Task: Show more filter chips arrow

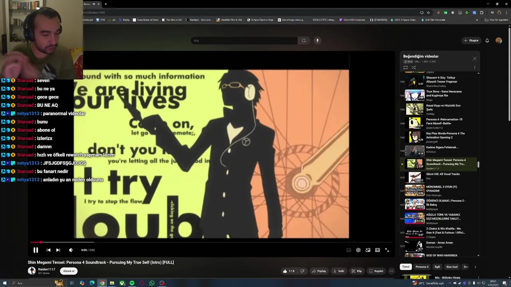Action: pyautogui.click(x=475, y=267)
